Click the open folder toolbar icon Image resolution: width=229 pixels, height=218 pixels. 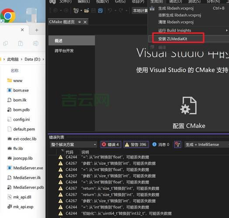click(87, 10)
